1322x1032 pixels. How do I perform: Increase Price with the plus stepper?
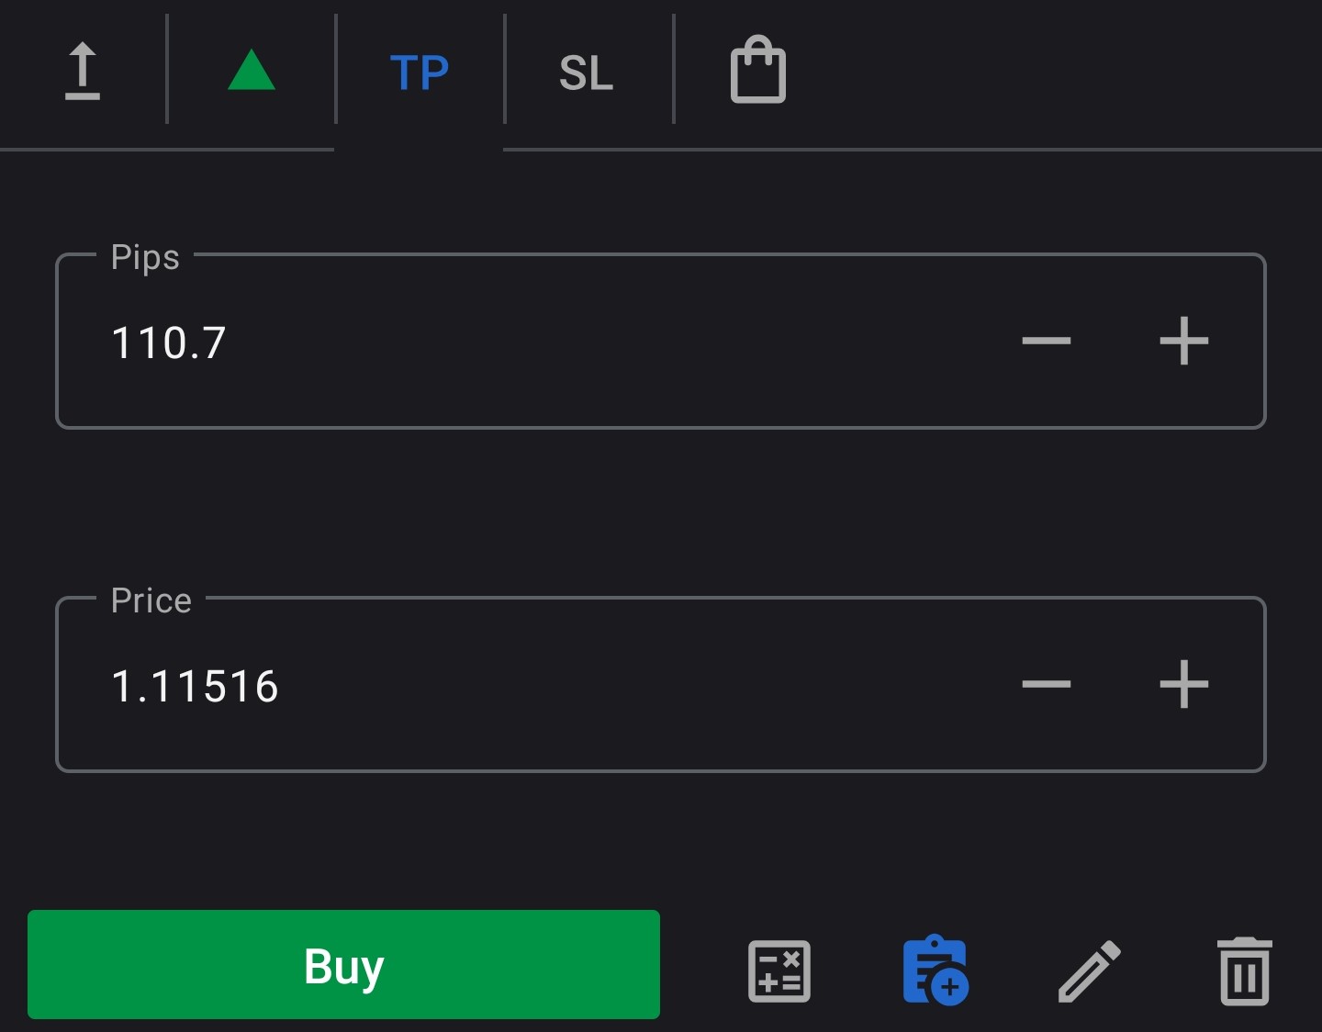(x=1185, y=683)
